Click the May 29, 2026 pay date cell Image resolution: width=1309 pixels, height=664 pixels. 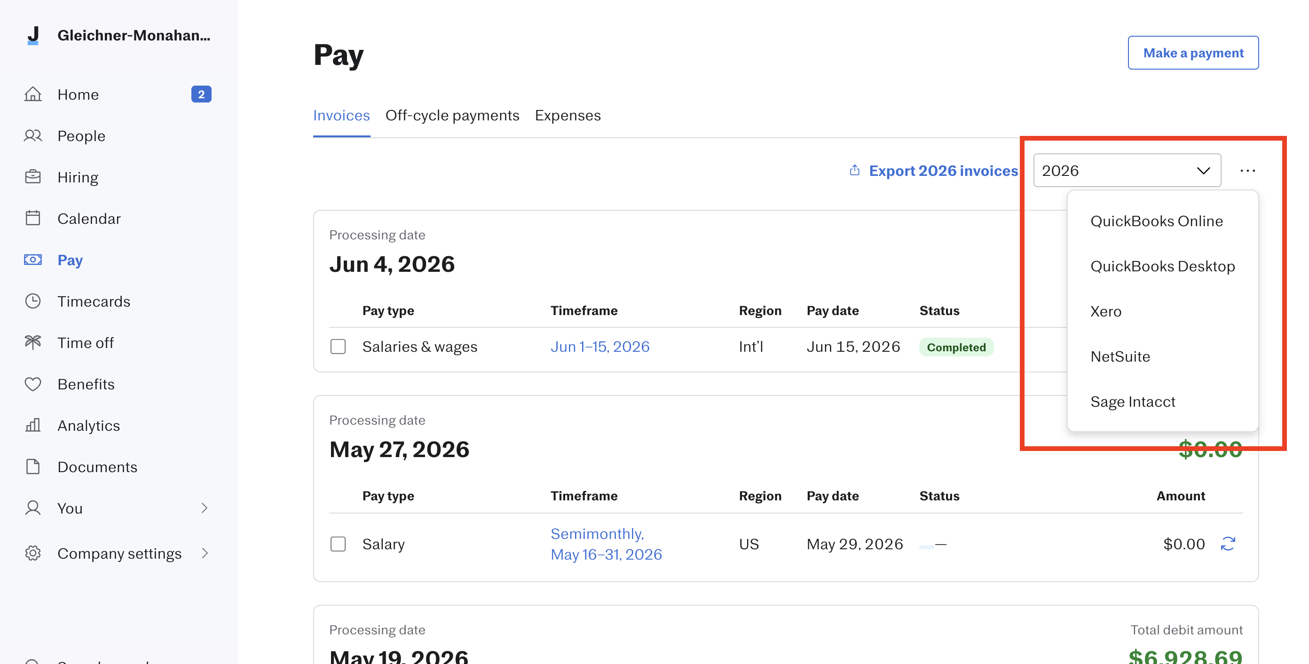coord(855,544)
